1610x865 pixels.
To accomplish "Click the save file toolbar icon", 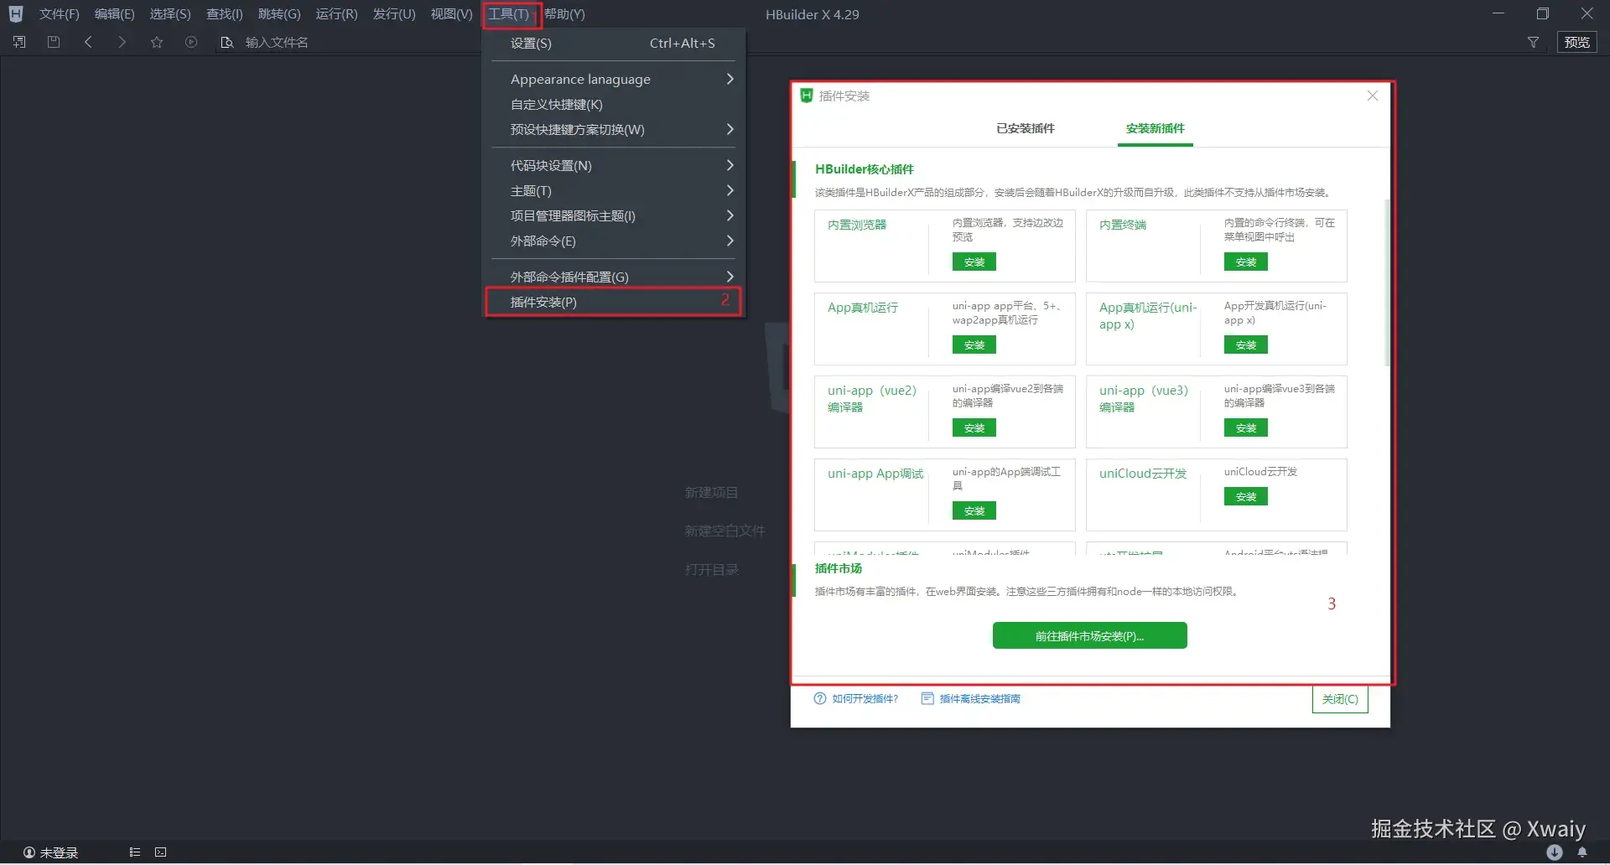I will 54,42.
